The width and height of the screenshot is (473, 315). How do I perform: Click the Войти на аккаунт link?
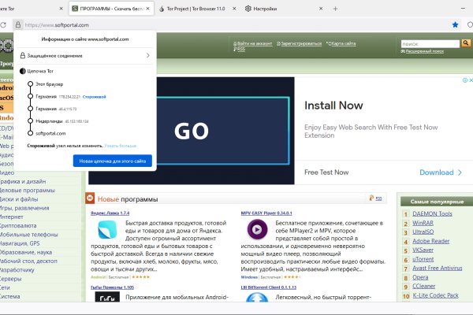click(255, 43)
